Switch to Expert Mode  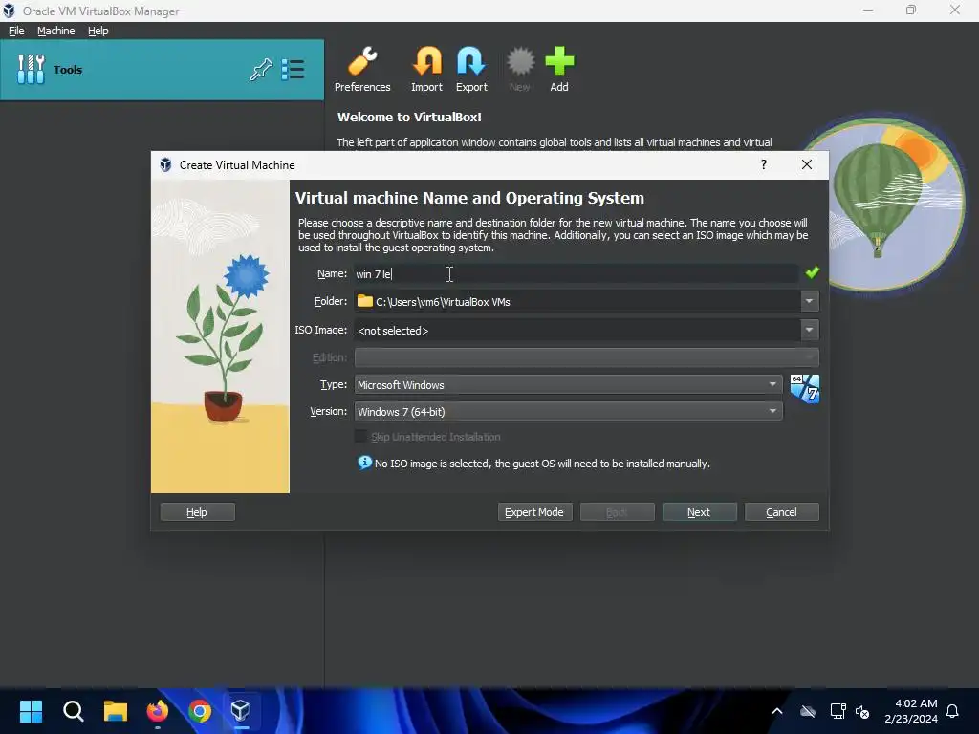[534, 512]
